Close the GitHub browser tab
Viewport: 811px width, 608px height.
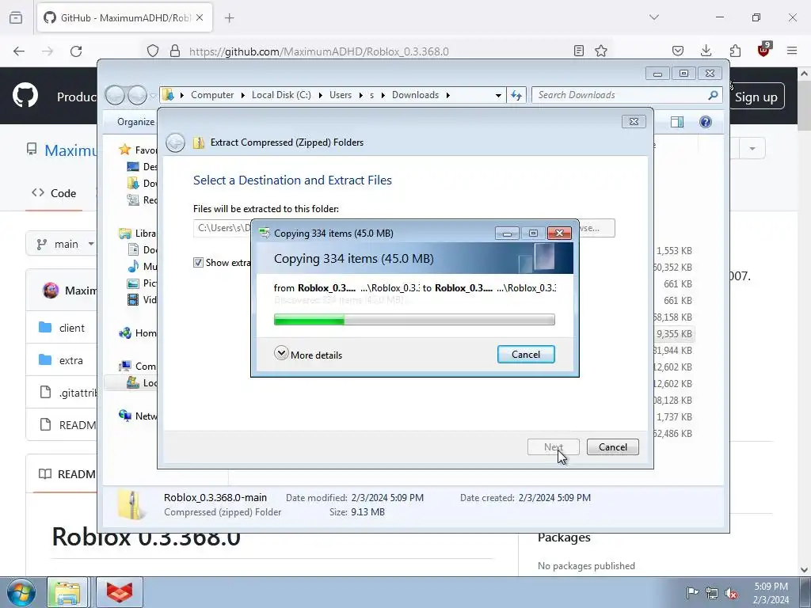pyautogui.click(x=200, y=17)
